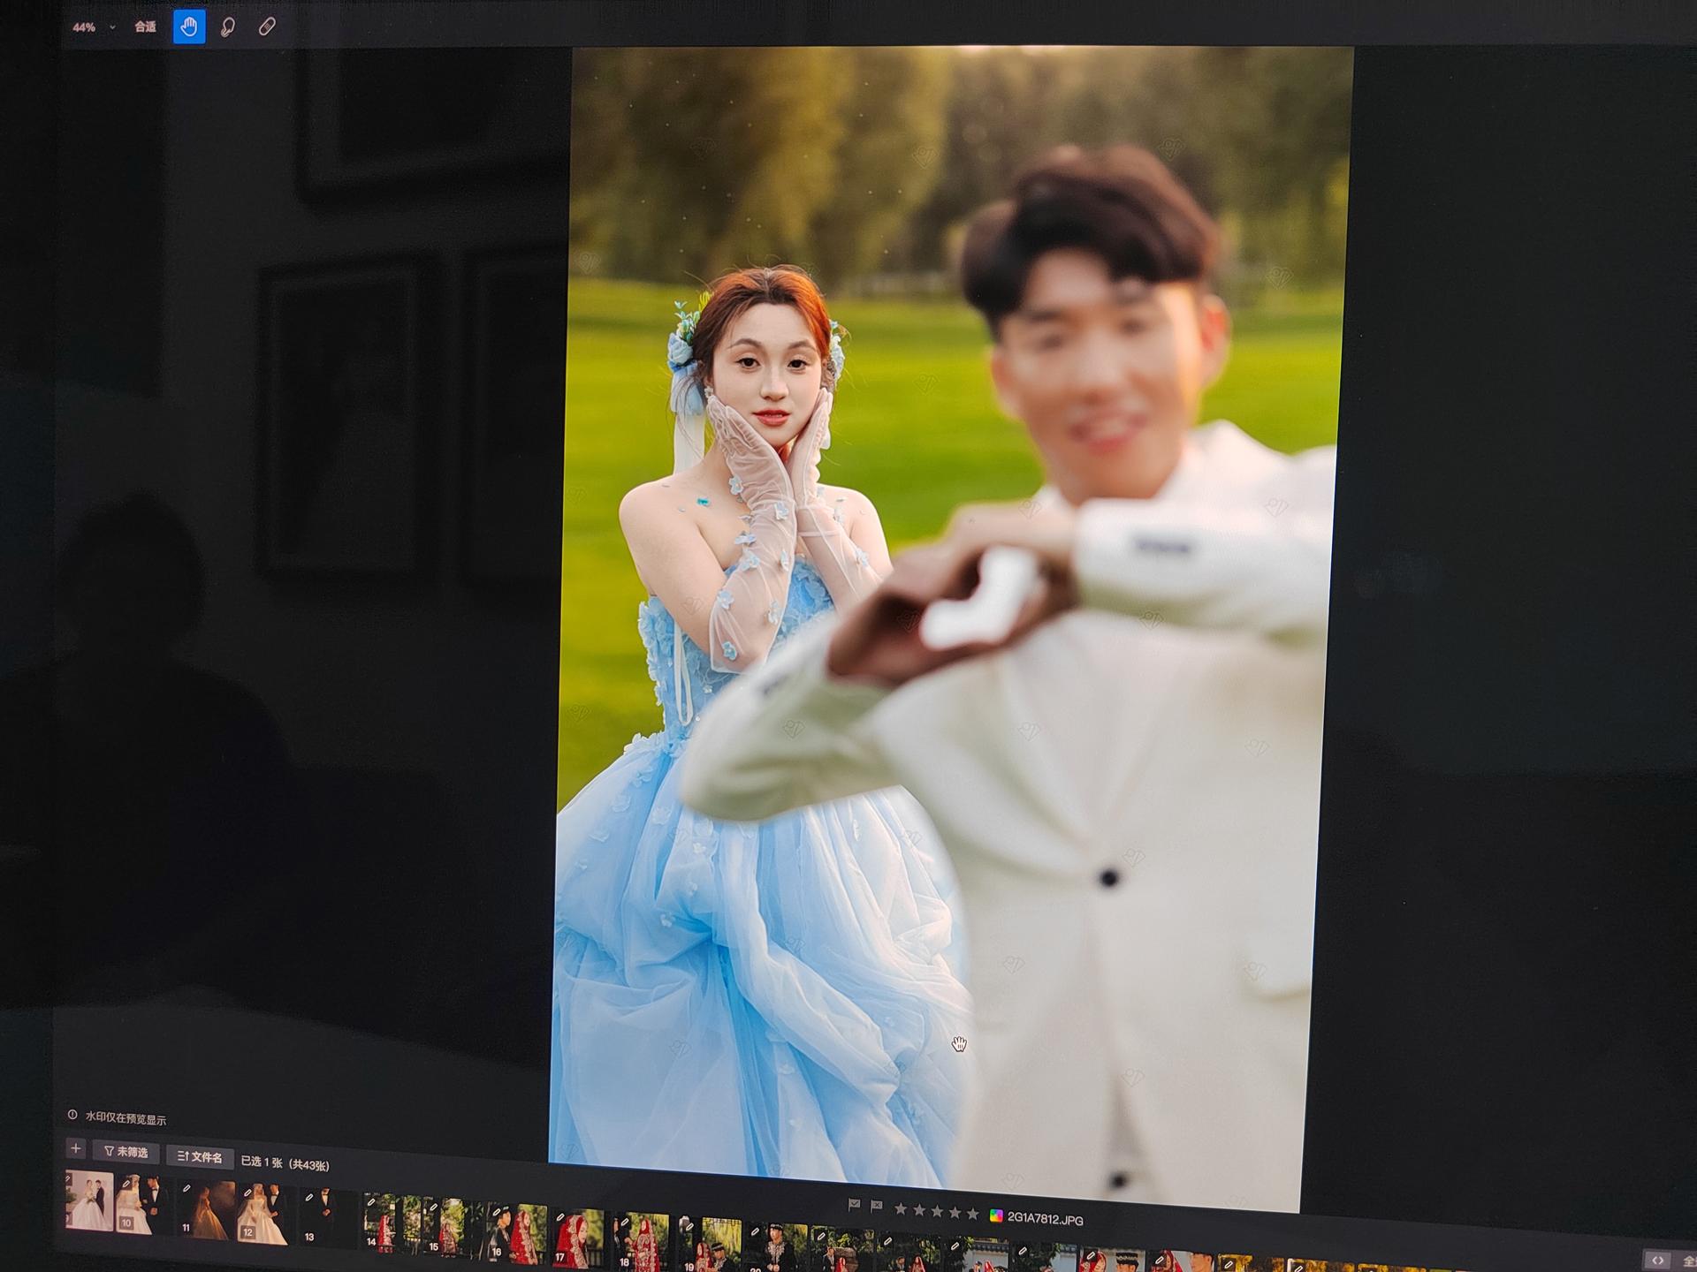Image resolution: width=1697 pixels, height=1272 pixels.
Task: Rate the photo two stars
Action: coord(919,1210)
